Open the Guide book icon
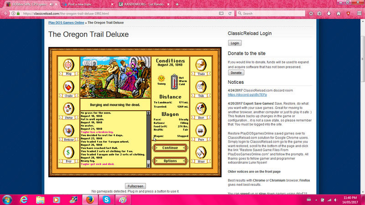This screenshot has height=205, width=365. 68,87
